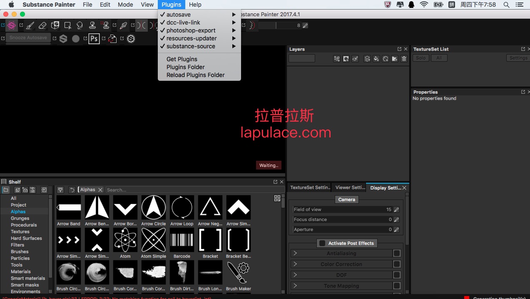Enable the Activate Post Effects checkbox

point(322,243)
